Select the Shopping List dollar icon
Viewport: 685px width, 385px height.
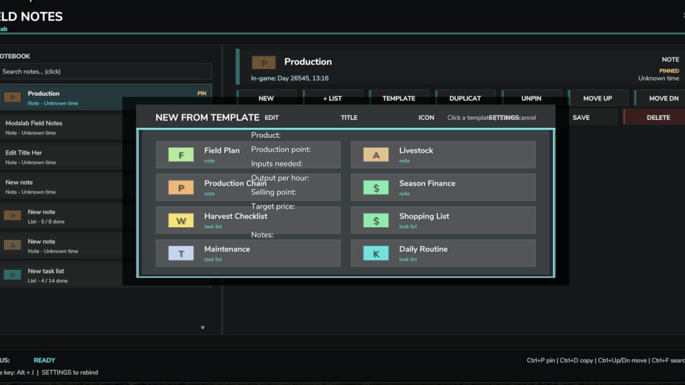coord(376,221)
